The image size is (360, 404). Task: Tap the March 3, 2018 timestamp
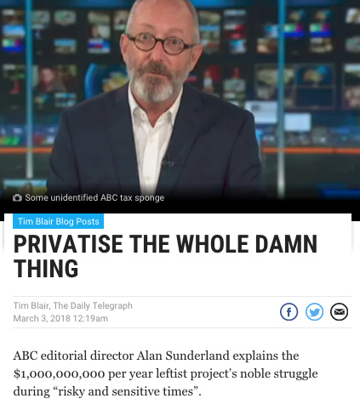click(60, 318)
